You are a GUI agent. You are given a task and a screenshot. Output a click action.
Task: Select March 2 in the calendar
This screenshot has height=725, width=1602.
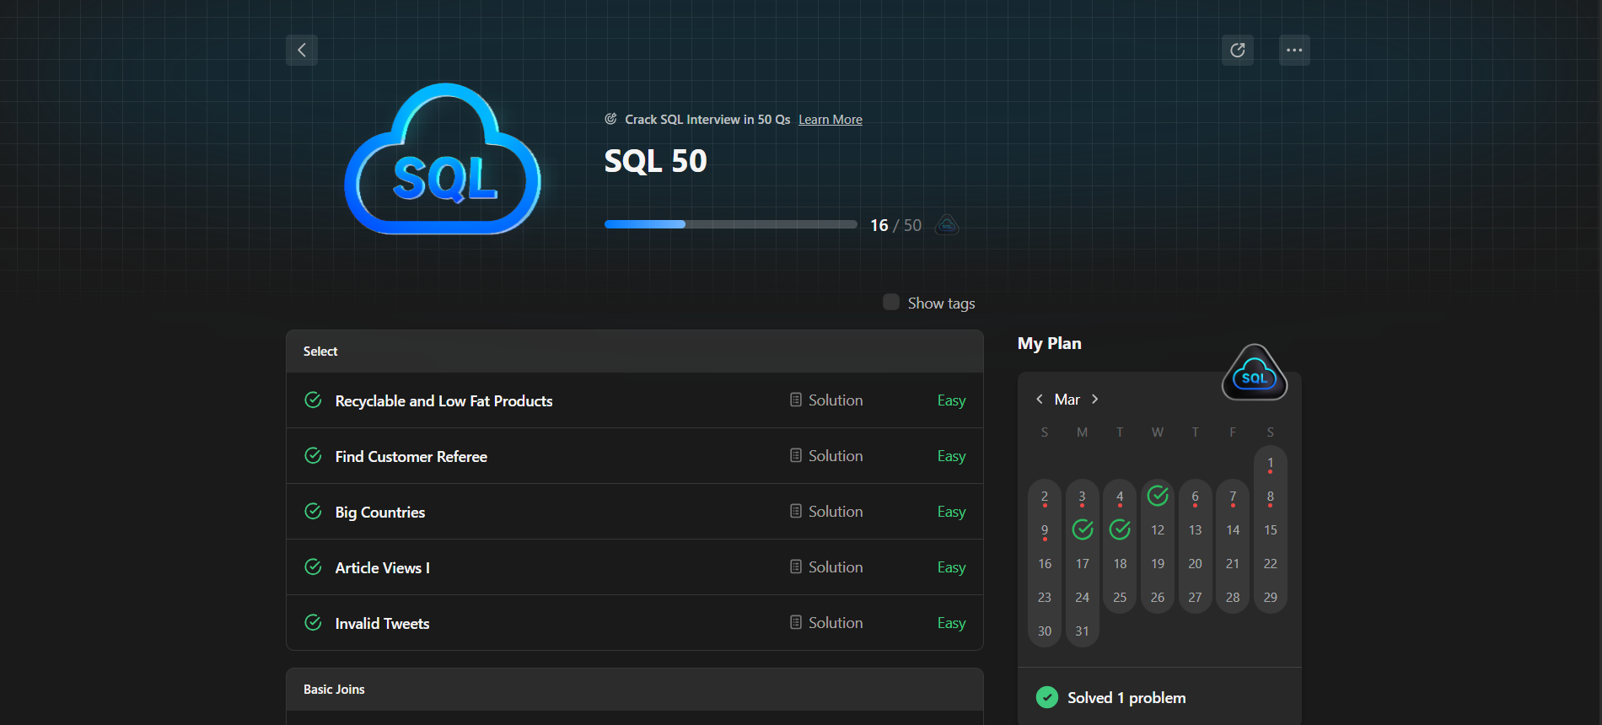tap(1045, 497)
